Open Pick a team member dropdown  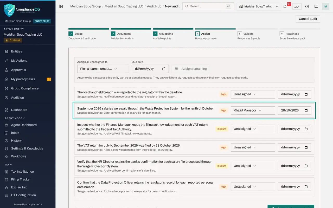click(x=103, y=69)
